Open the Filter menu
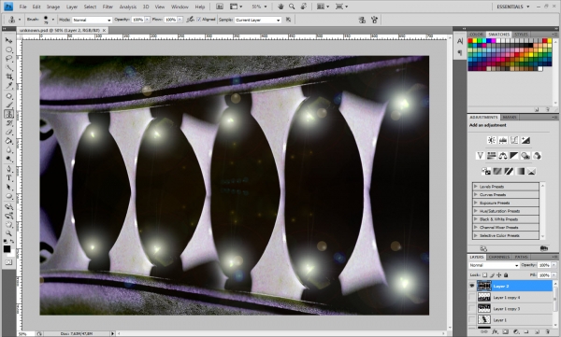Screen dimensions: 561x337 [108, 7]
